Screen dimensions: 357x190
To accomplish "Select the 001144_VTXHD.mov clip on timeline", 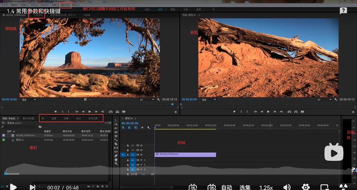I will (x=186, y=155).
